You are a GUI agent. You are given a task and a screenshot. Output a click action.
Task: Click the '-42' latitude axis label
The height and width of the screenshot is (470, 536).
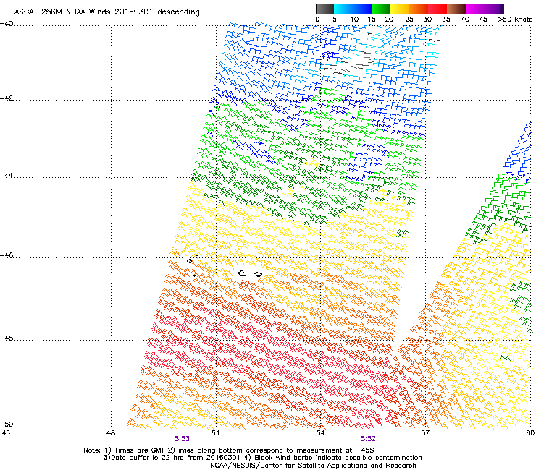tap(7, 98)
